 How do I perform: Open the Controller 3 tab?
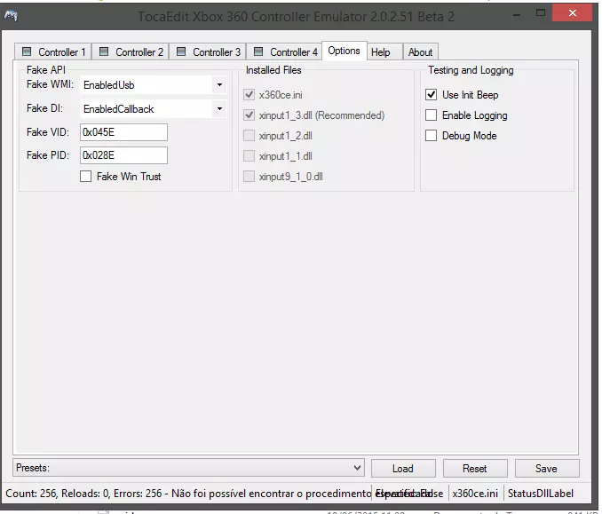click(207, 51)
